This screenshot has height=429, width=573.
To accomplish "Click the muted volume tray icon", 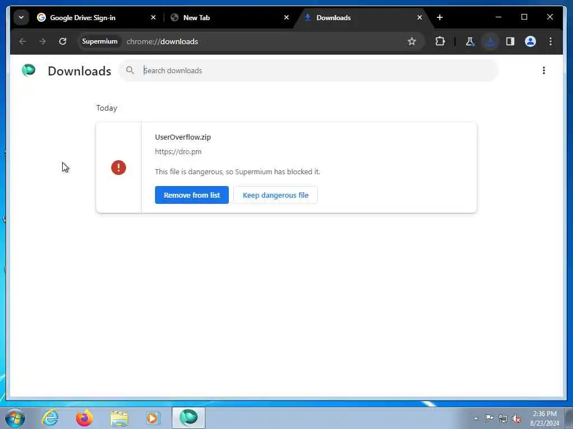I will coord(516,419).
